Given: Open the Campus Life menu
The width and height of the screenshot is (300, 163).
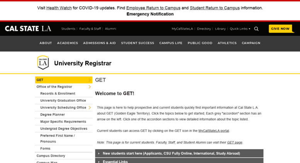Looking at the screenshot, I should pos(171,43).
